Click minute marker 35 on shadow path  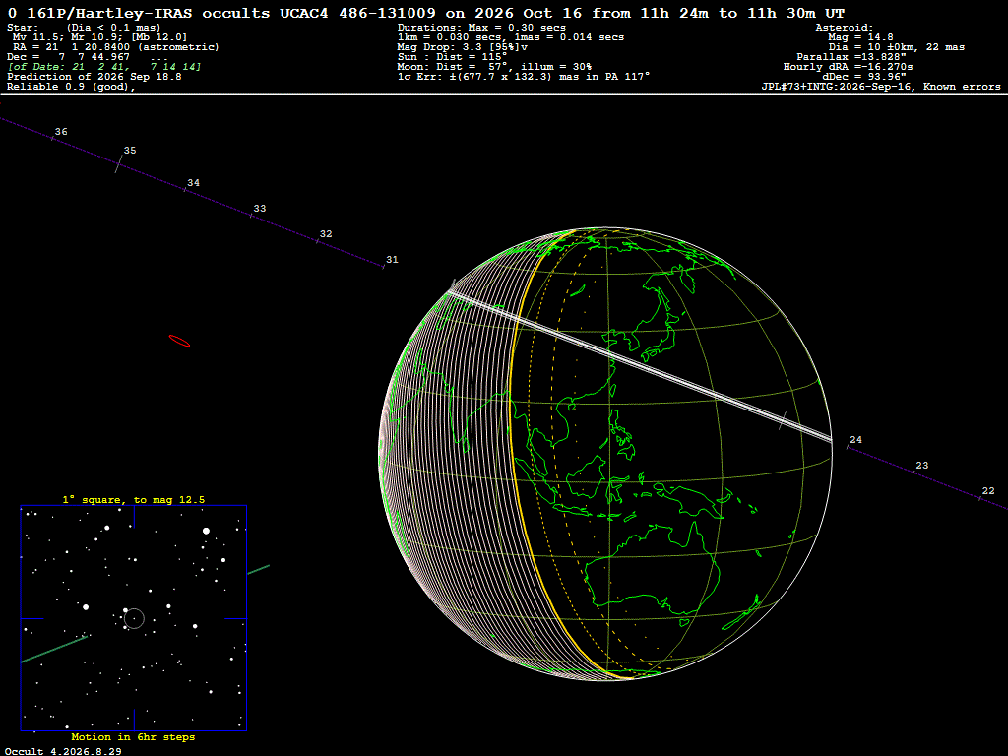(130, 151)
